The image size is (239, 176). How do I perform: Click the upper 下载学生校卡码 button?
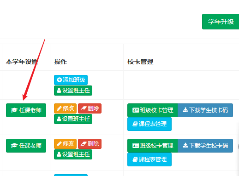[x=205, y=110]
